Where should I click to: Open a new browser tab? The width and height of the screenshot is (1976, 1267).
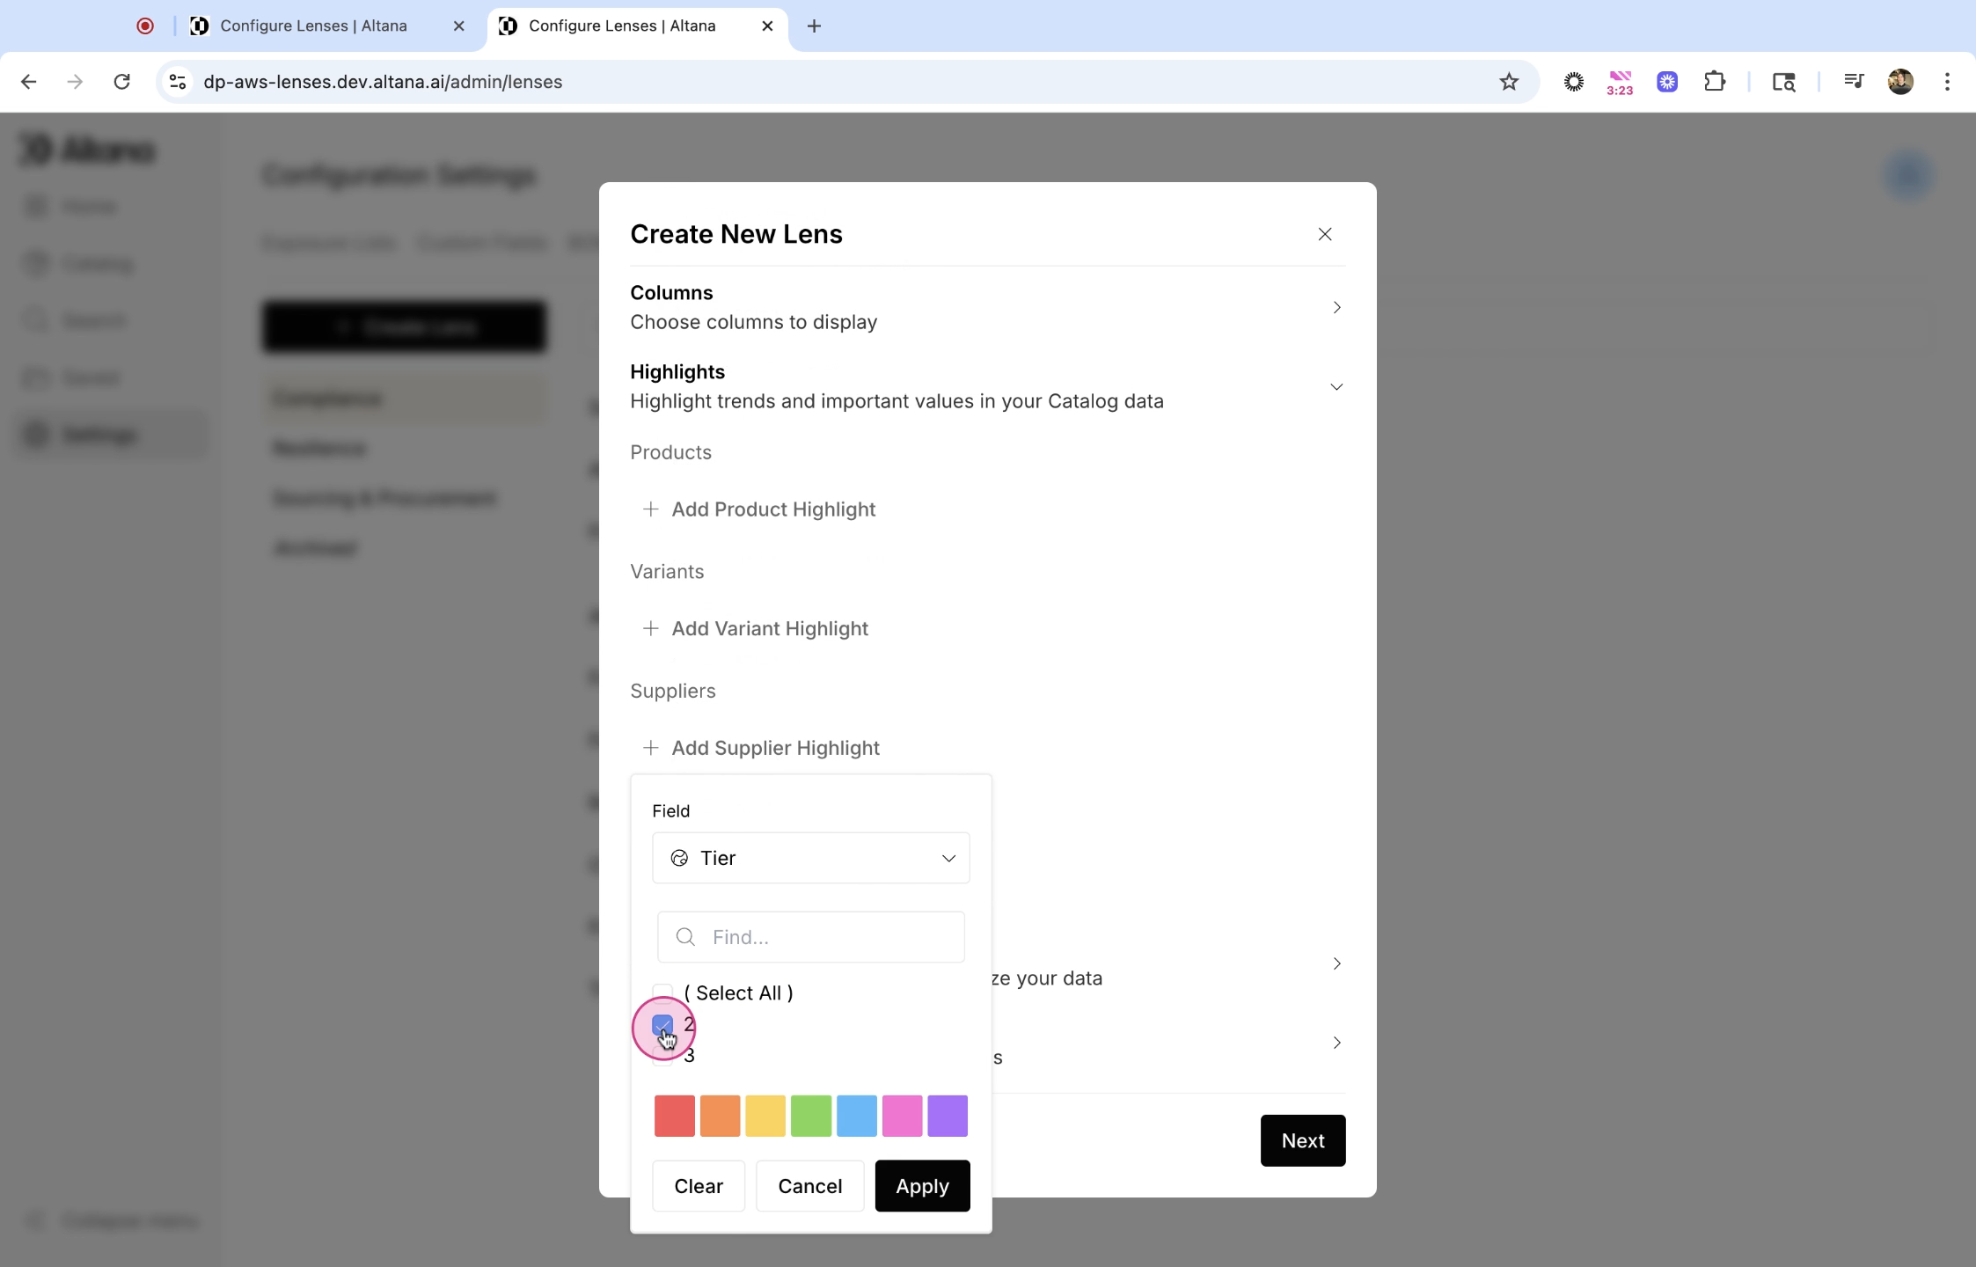814,26
